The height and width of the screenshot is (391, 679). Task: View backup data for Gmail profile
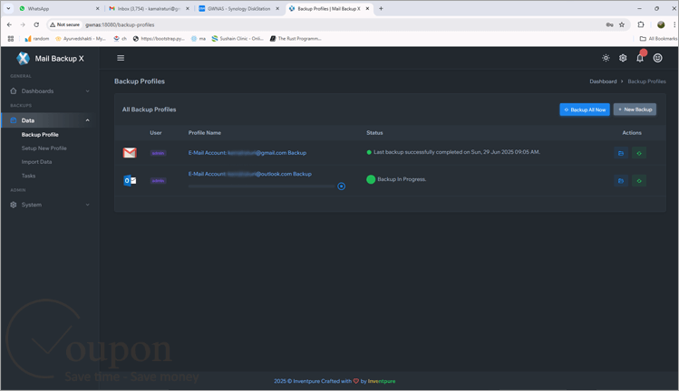621,153
